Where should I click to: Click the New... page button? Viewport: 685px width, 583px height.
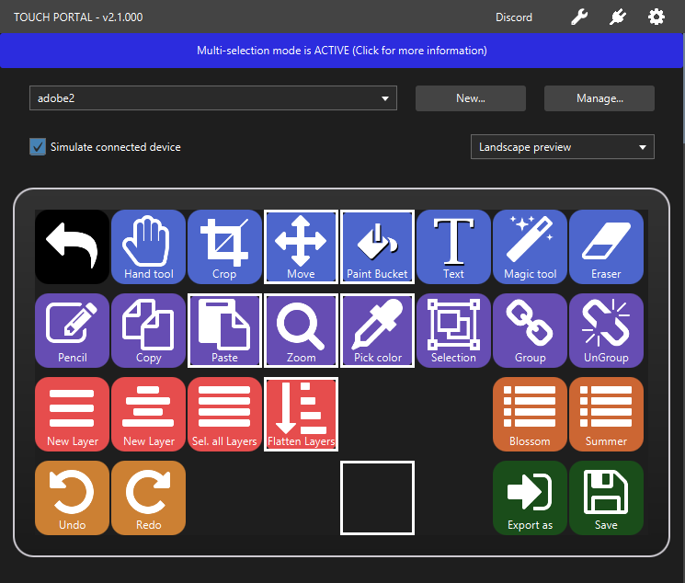(470, 98)
